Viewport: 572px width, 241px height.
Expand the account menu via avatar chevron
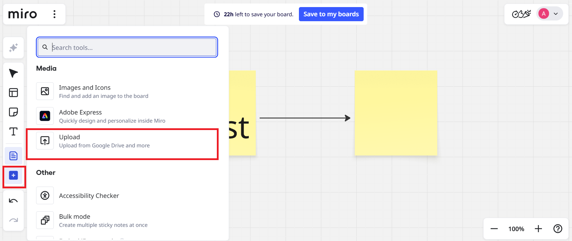click(555, 13)
